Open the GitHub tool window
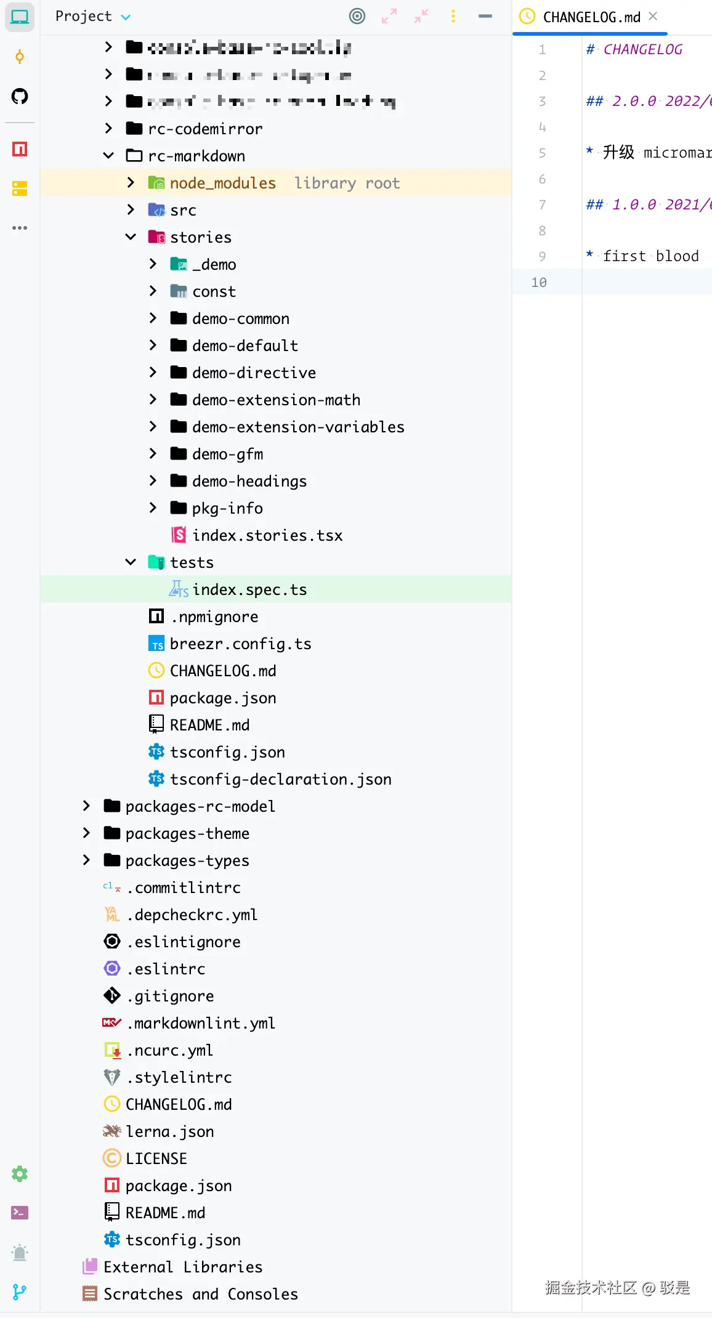Screen dimensions: 712x1318 20,96
